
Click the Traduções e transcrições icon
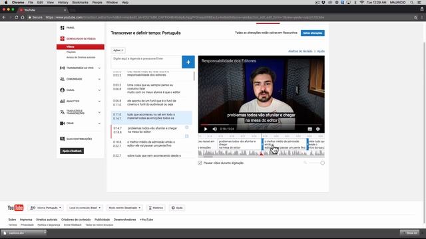pos(62,112)
